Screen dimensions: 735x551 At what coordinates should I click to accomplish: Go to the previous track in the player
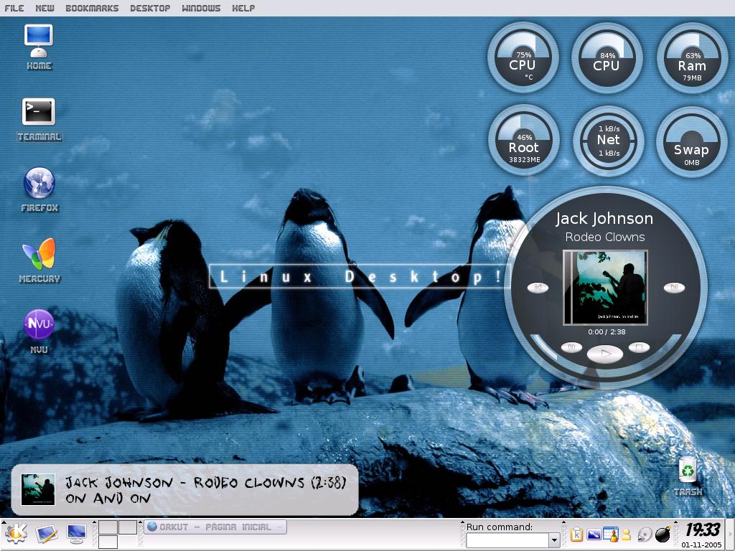pyautogui.click(x=538, y=288)
